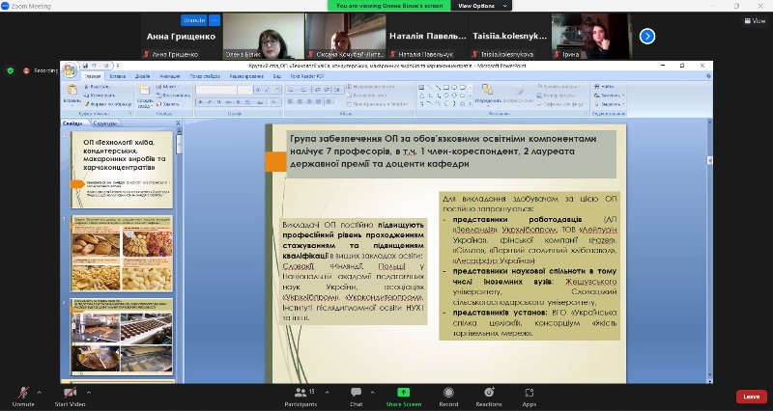Unmute the microphone in Zoom toolbar
This screenshot has height=411, width=773.
click(21, 392)
